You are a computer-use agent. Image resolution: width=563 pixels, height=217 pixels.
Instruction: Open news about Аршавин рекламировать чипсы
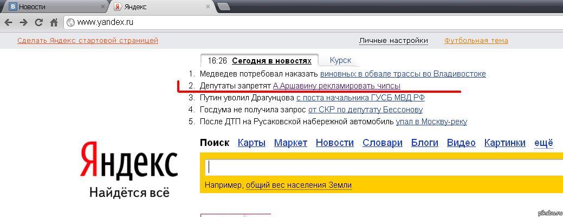[x=336, y=86]
